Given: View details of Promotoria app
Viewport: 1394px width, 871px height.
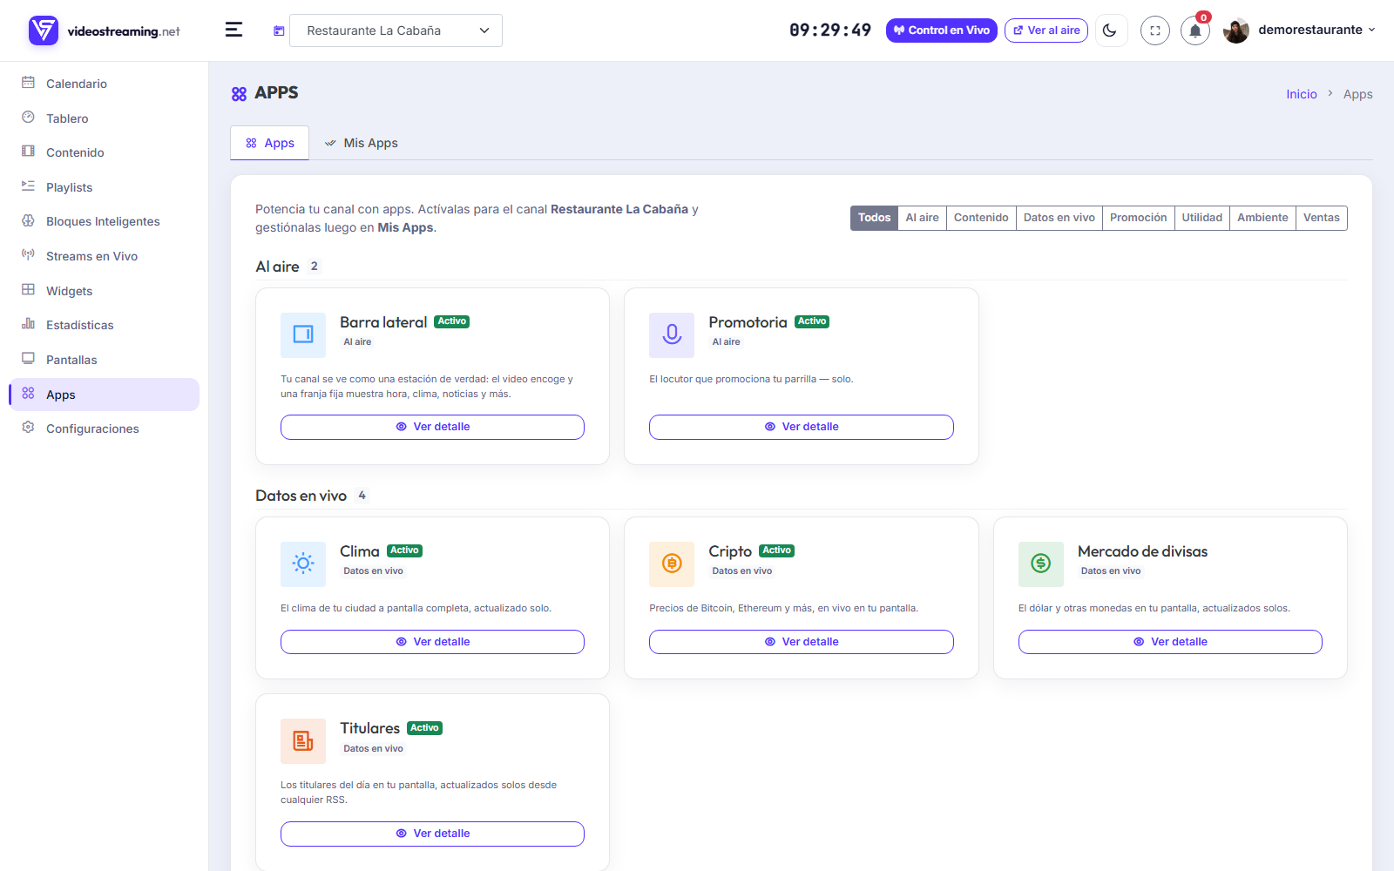Looking at the screenshot, I should pyautogui.click(x=802, y=427).
